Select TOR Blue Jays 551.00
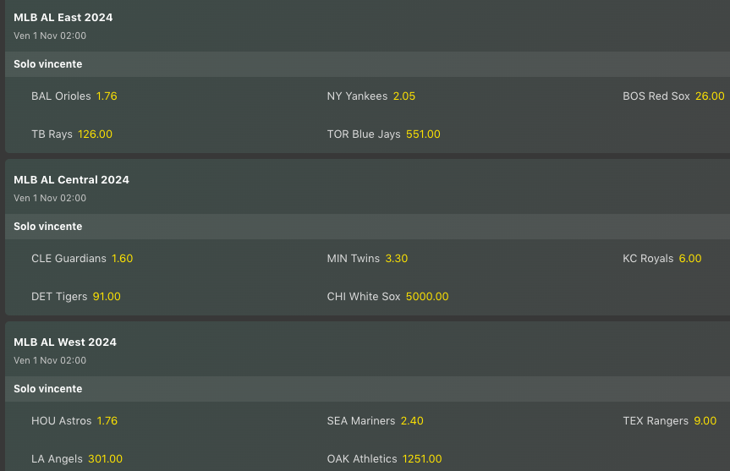The height and width of the screenshot is (471, 730). pos(423,134)
